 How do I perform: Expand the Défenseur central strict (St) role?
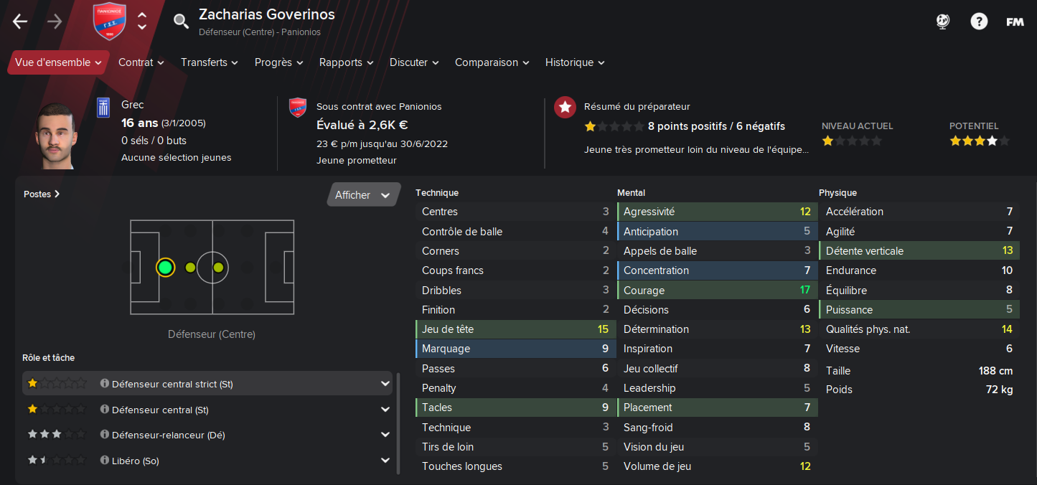pyautogui.click(x=385, y=384)
